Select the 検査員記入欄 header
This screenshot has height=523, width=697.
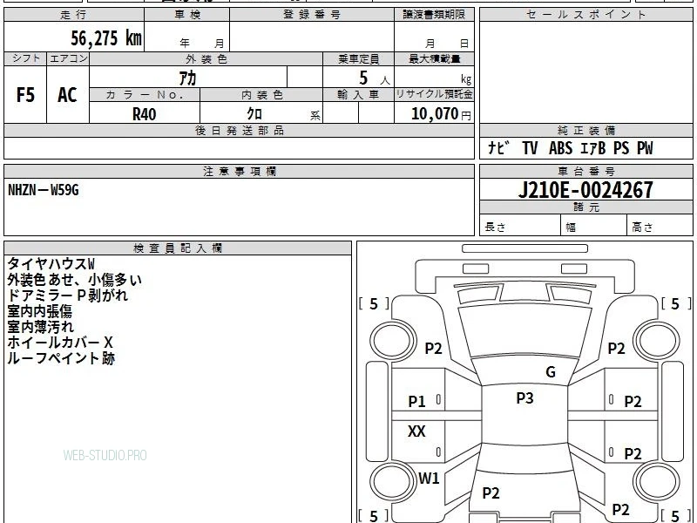coord(178,248)
